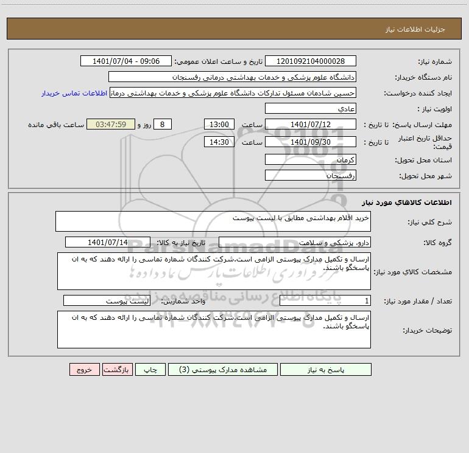The height and width of the screenshot is (453, 469).
Task: Click the گروه کالا label
Action: 437,243
